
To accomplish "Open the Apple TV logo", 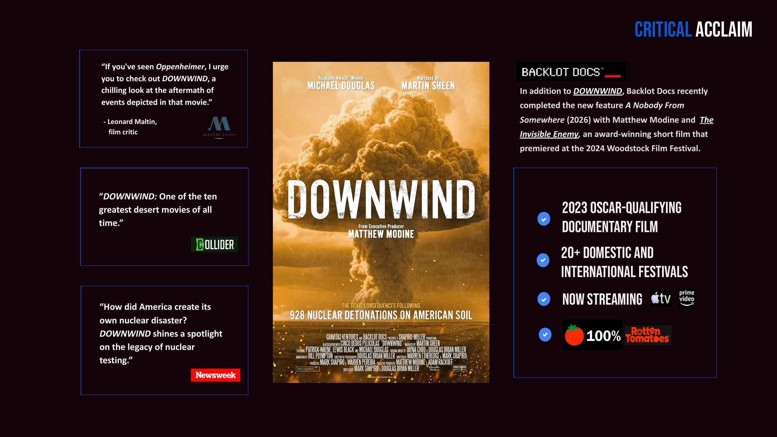I will [661, 298].
